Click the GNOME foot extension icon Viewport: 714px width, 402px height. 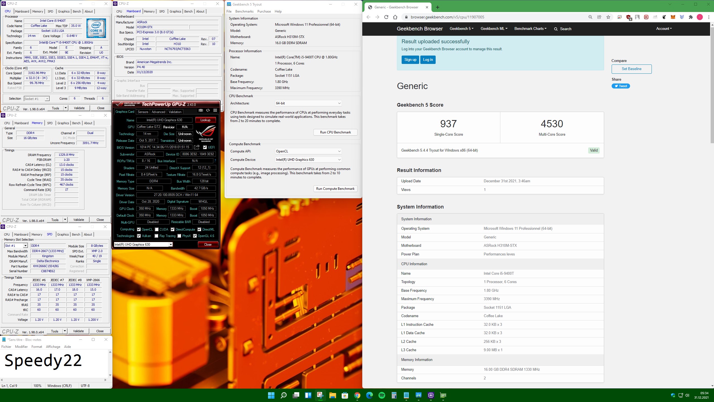coord(664,17)
